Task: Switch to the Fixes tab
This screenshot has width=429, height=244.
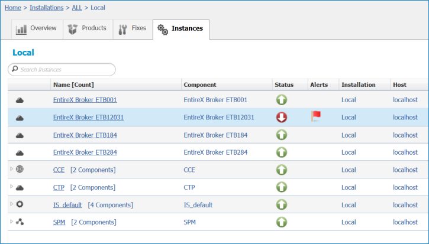Action: (x=133, y=29)
